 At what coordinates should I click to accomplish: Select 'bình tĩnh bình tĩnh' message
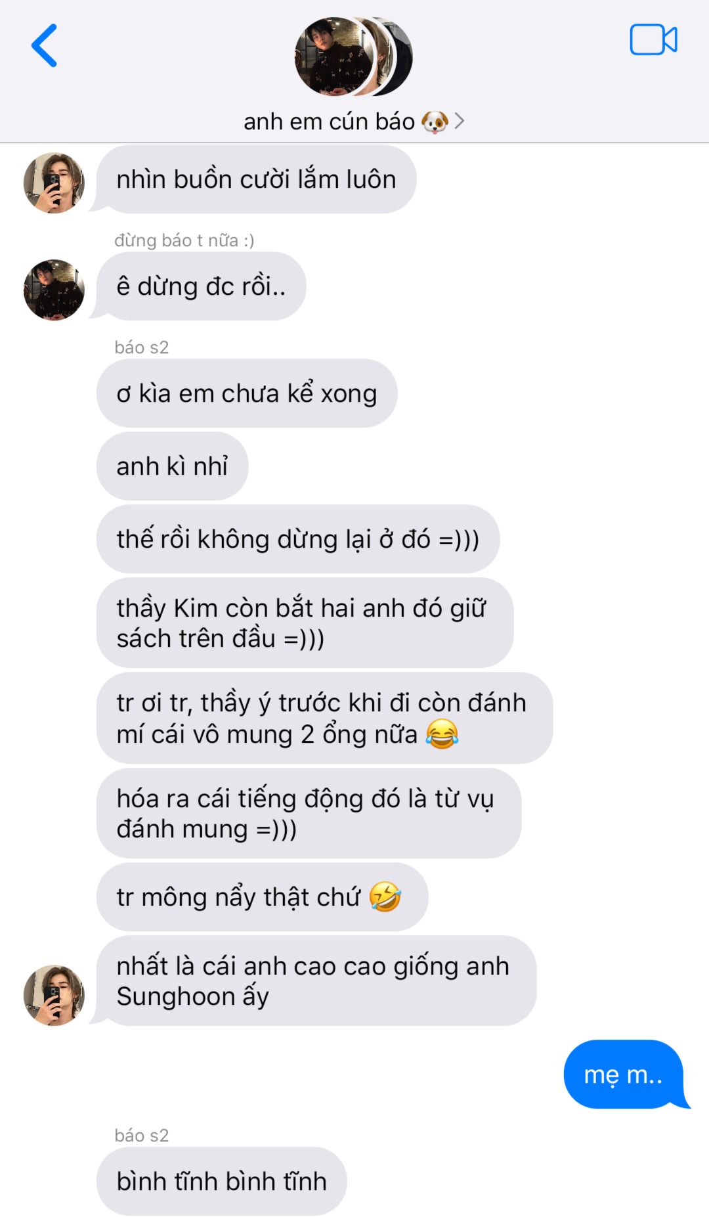(x=222, y=1181)
